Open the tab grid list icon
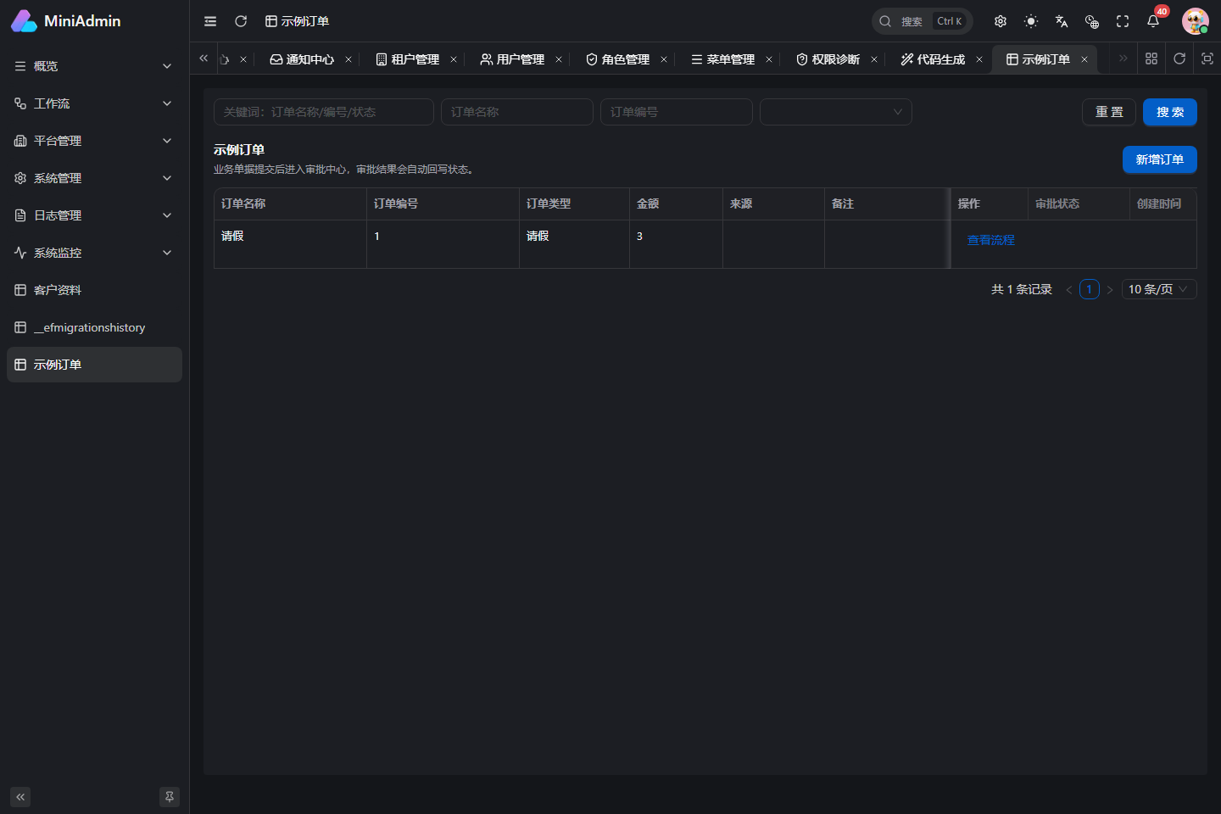This screenshot has height=814, width=1221. click(1151, 59)
